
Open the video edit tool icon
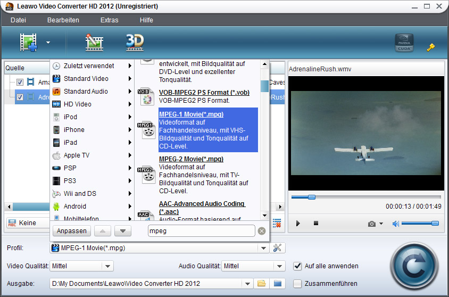pyautogui.click(x=94, y=43)
